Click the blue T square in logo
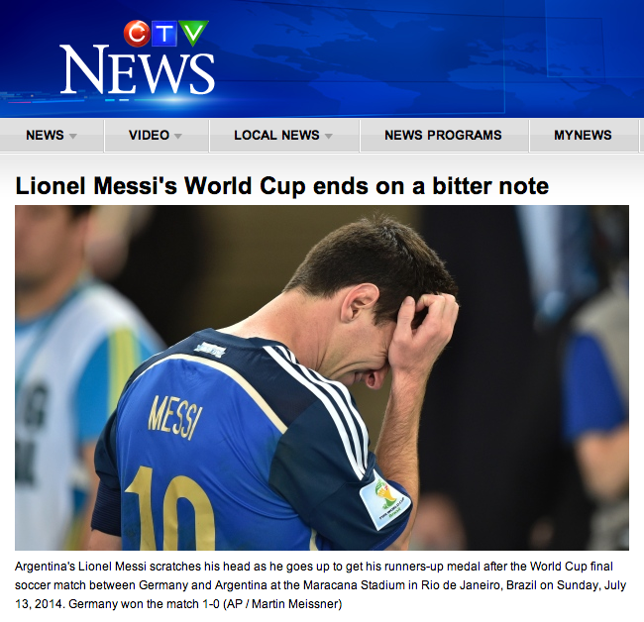The width and height of the screenshot is (644, 622). [164, 34]
